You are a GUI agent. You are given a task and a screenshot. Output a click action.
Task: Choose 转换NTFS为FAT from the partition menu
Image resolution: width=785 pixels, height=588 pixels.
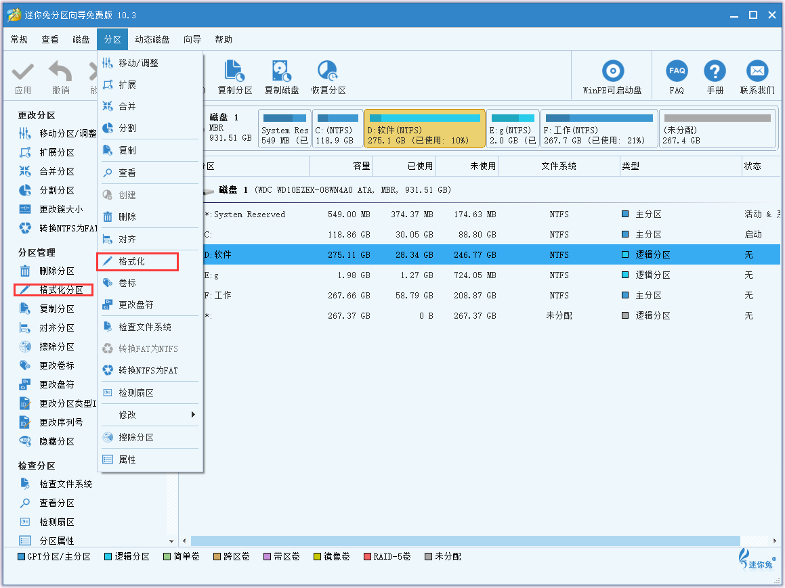point(150,371)
